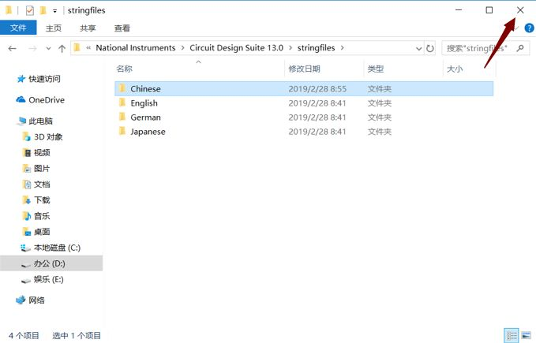Refresh the stringfiles folder view
The height and width of the screenshot is (343, 536).
430,48
